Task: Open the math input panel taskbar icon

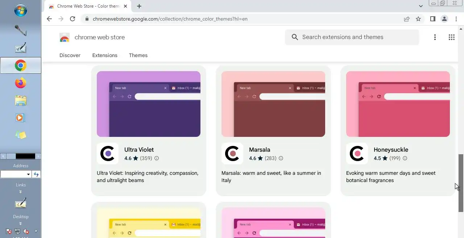Action: [21, 48]
